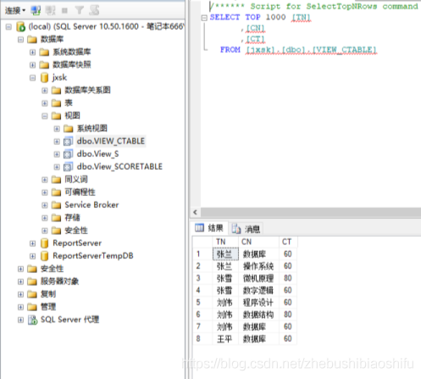Select the dbo.View_S view icon
421x379 pixels.
pyautogui.click(x=68, y=154)
